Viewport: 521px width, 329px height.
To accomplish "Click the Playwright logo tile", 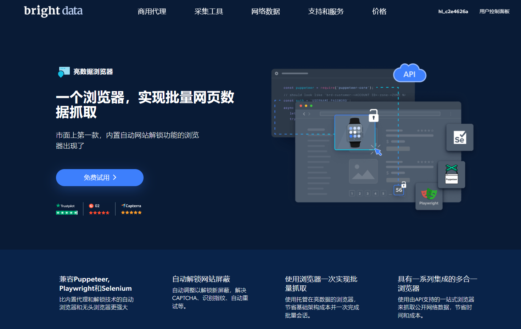I will tap(429, 196).
